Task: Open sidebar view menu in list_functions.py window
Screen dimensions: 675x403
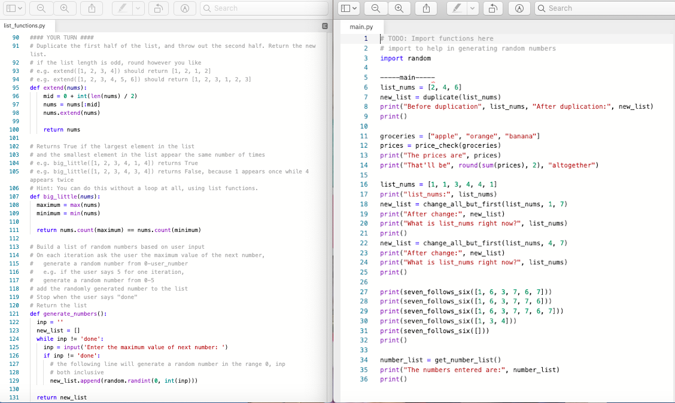Action: tap(14, 8)
